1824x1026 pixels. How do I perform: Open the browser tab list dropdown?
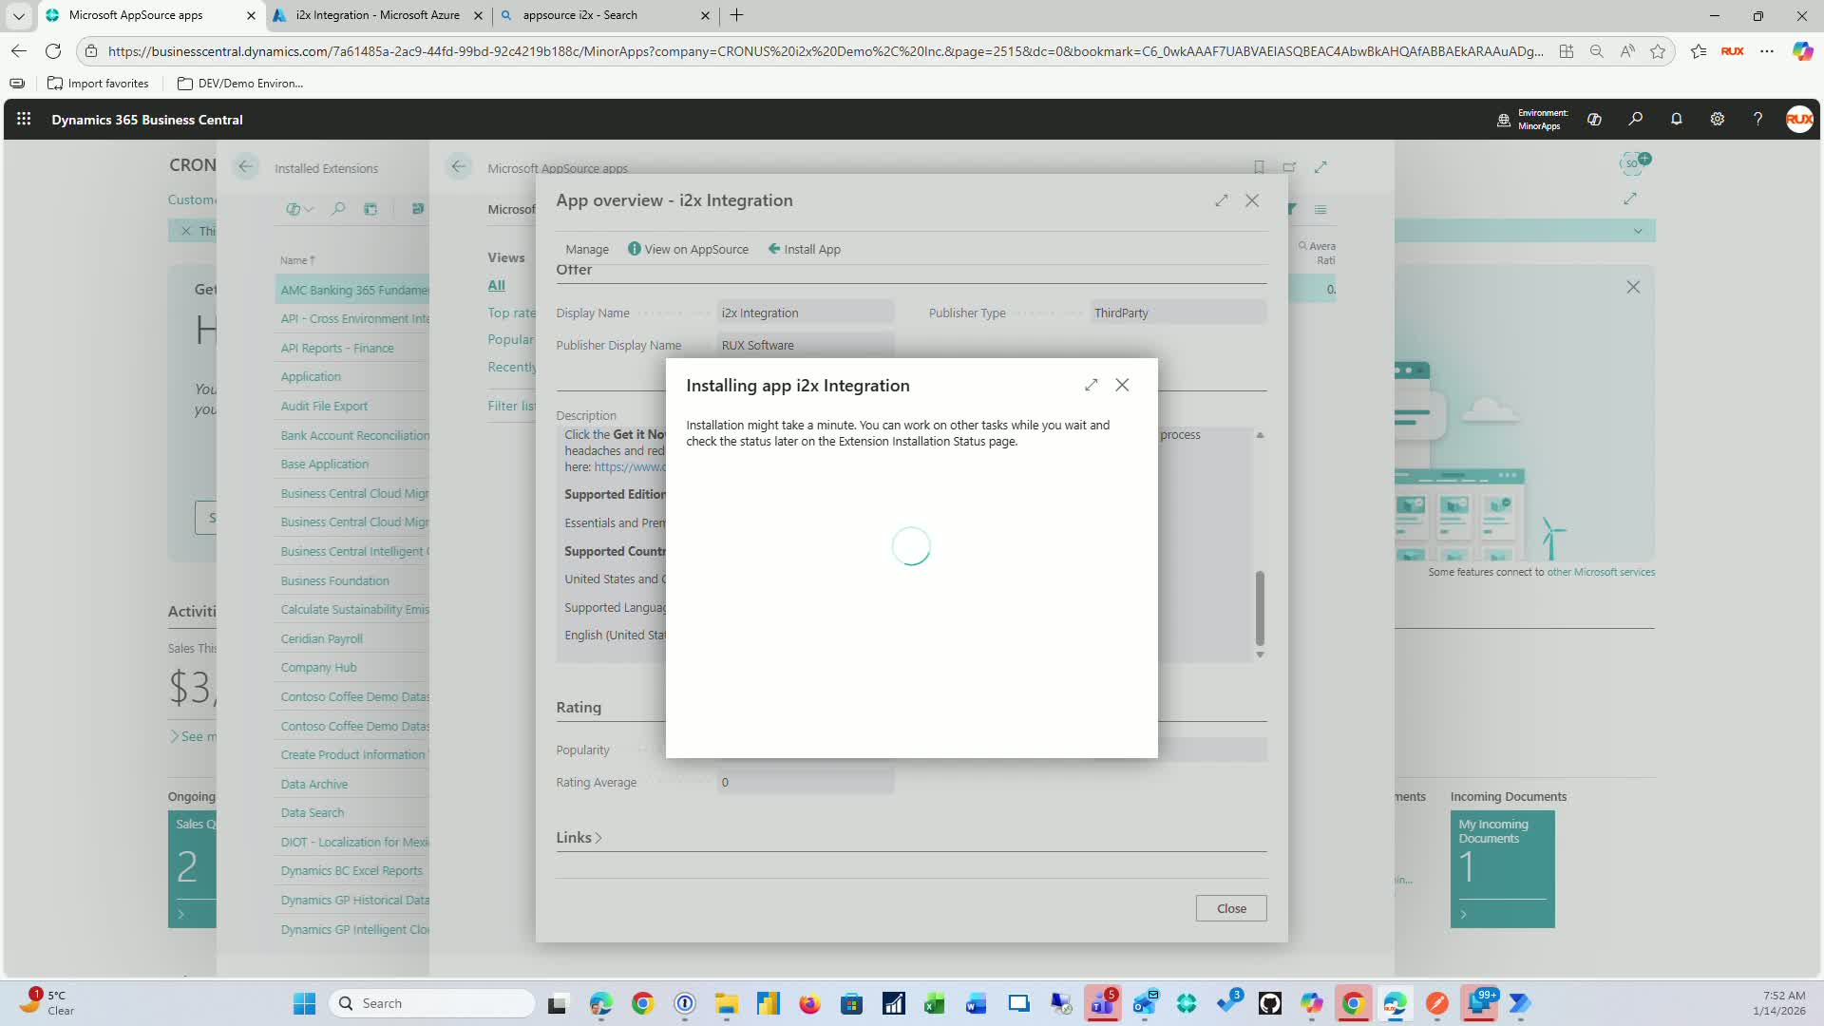(18, 15)
